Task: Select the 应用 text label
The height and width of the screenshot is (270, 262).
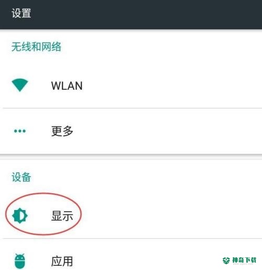Action: tap(62, 261)
